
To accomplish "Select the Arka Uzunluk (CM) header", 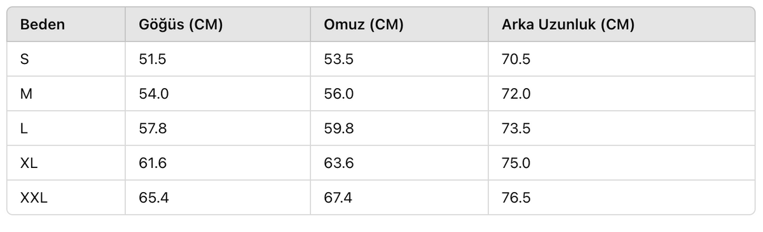I will pos(568,25).
